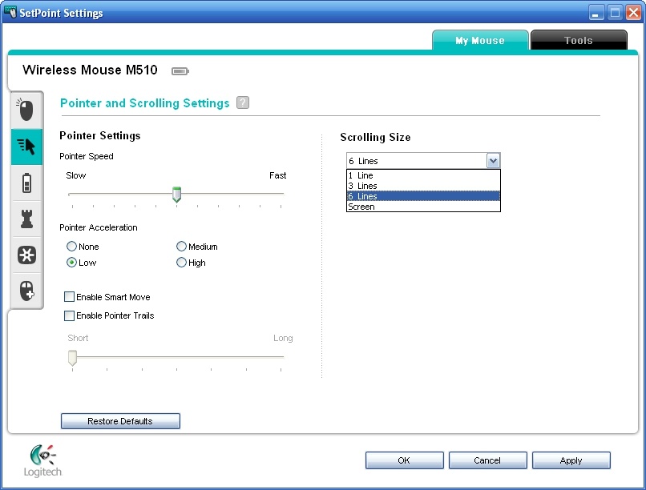Viewport: 646px width, 490px height.
Task: Choose 3 Lines scrolling size
Action: pyautogui.click(x=423, y=186)
